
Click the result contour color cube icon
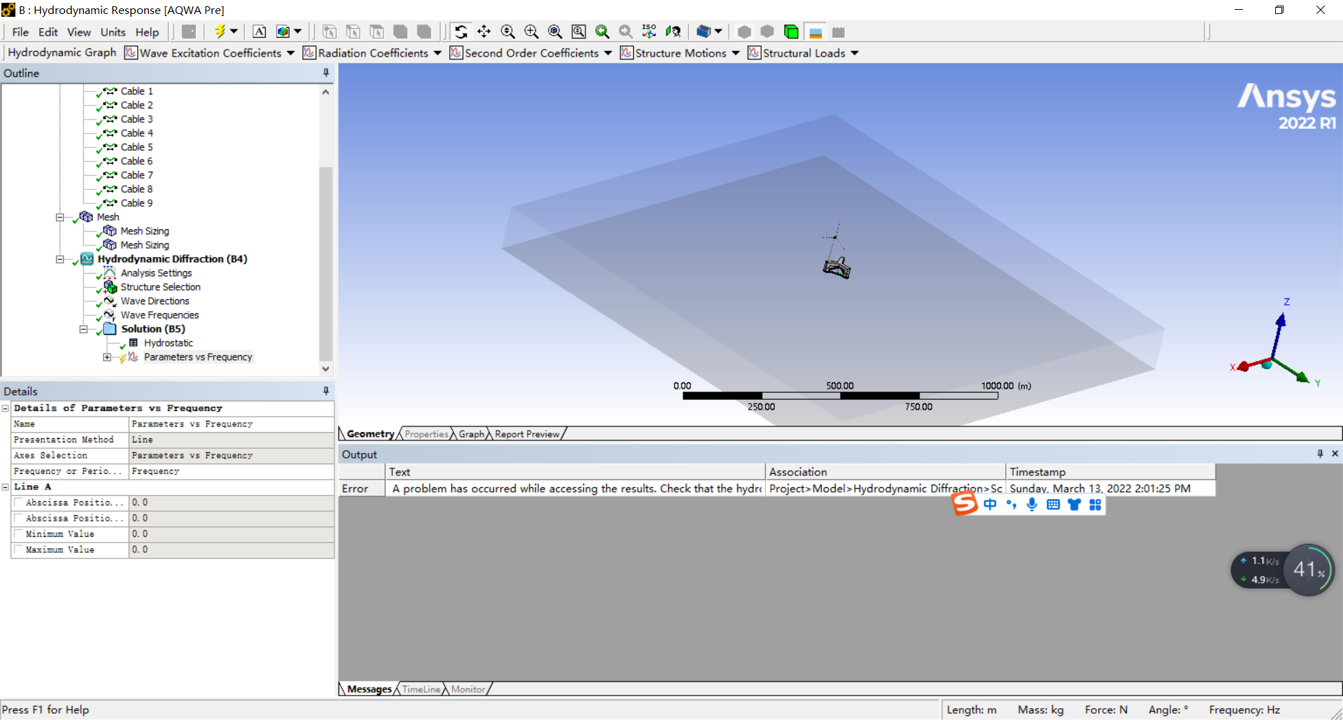[283, 31]
